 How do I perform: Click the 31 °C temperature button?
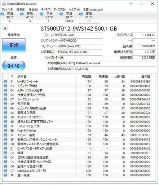coord(14,66)
